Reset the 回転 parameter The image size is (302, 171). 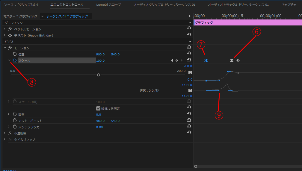[x=189, y=114]
